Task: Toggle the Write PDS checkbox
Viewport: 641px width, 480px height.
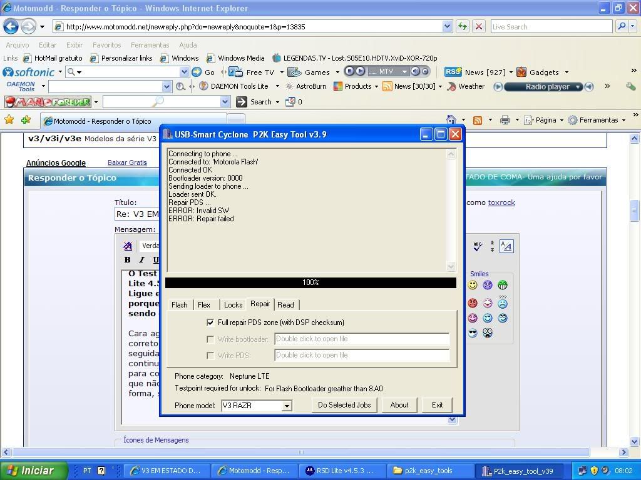Action: 210,356
